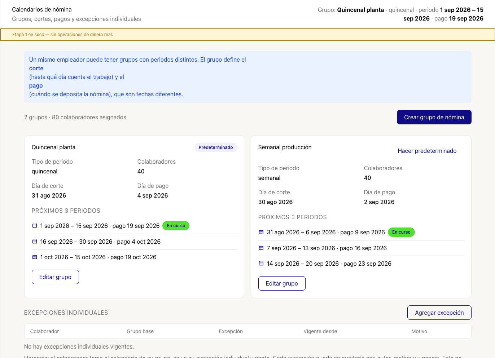Create a new payroll group
This screenshot has width=495, height=358.
point(434,117)
